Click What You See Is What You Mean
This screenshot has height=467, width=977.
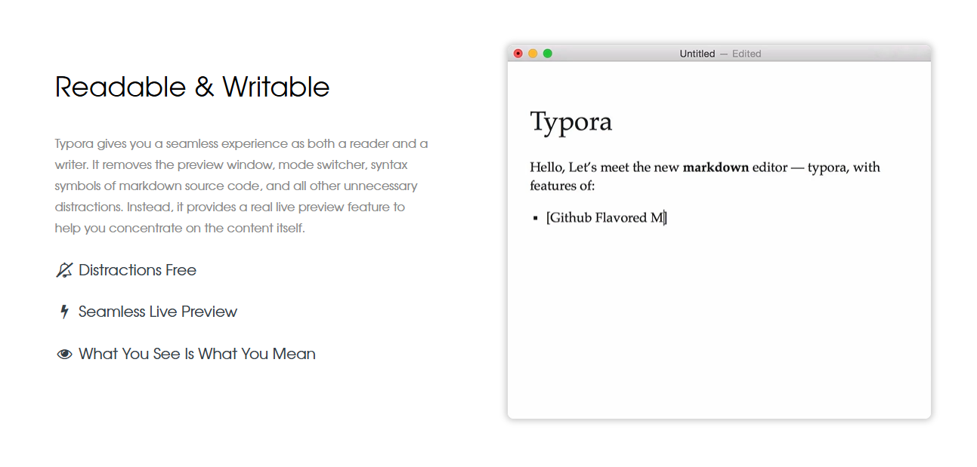(197, 354)
